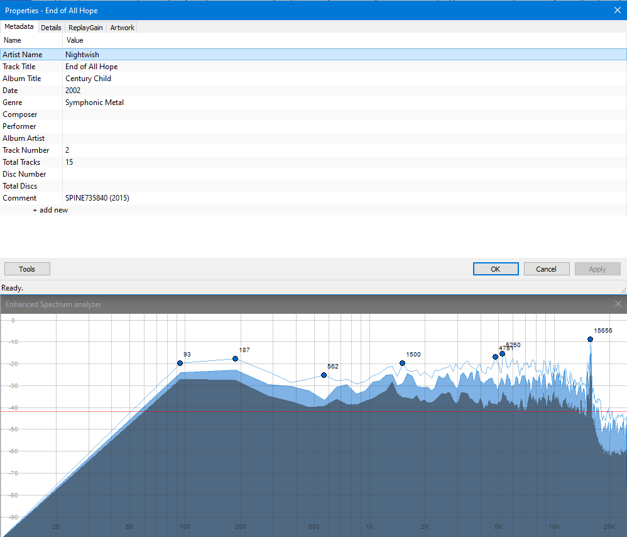Click the 187 Hz peak marker
The height and width of the screenshot is (537, 627).
coord(235,358)
